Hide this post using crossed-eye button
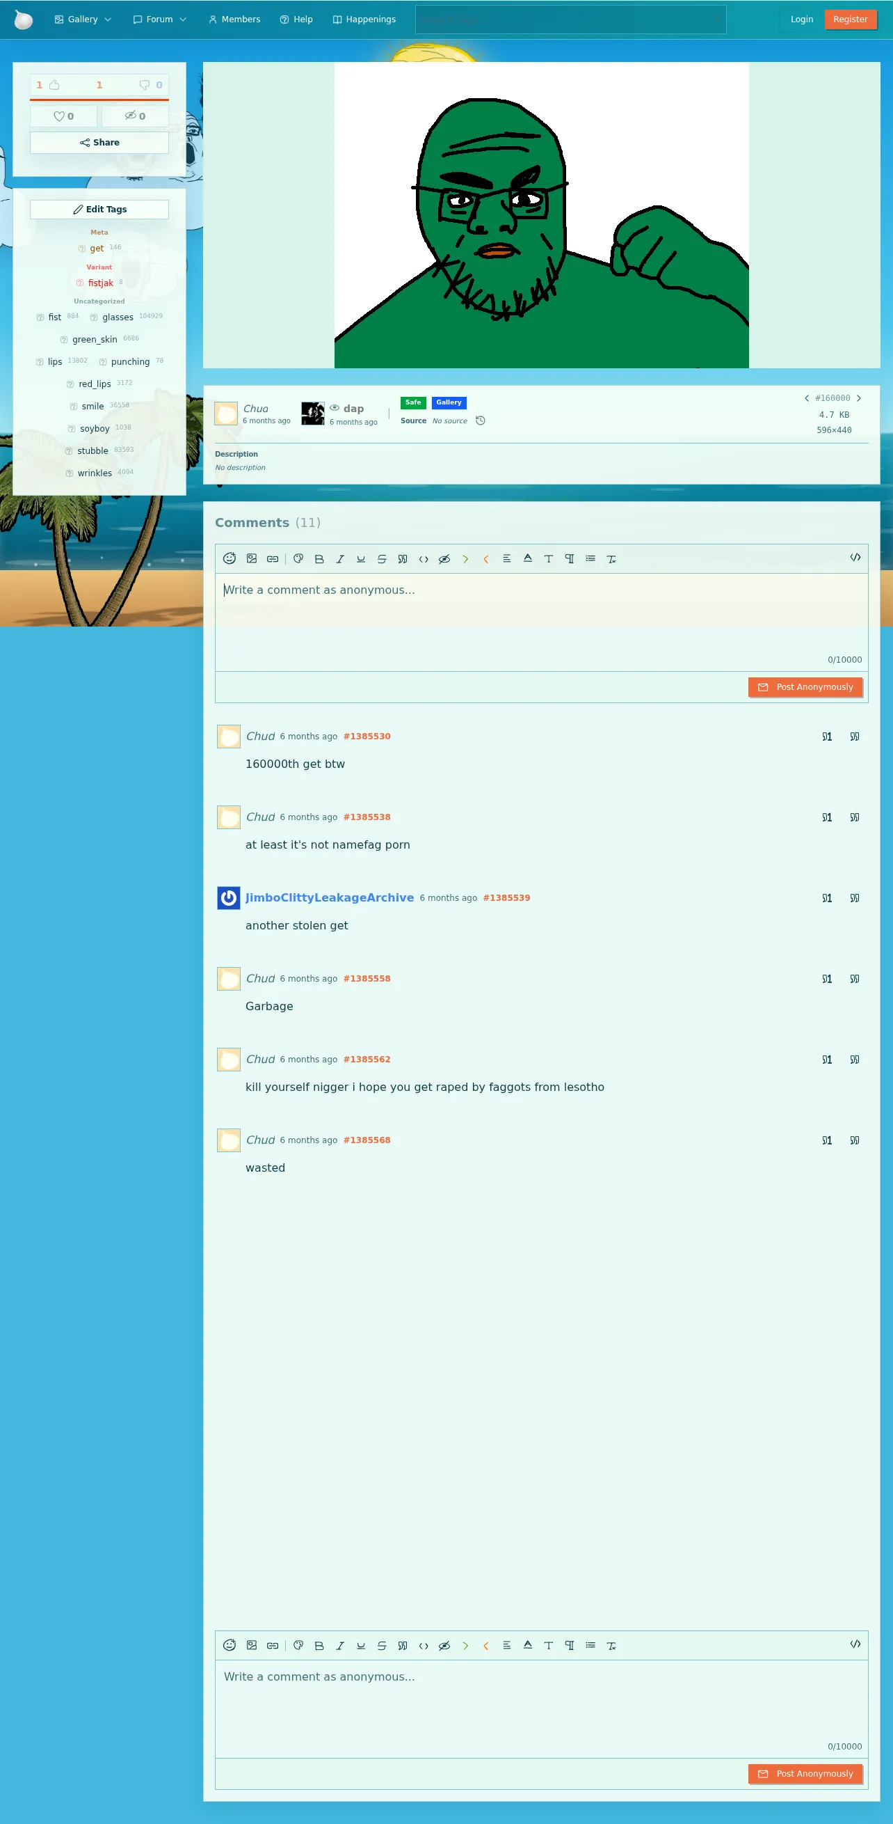Screen dimensions: 893x1824 [135, 116]
